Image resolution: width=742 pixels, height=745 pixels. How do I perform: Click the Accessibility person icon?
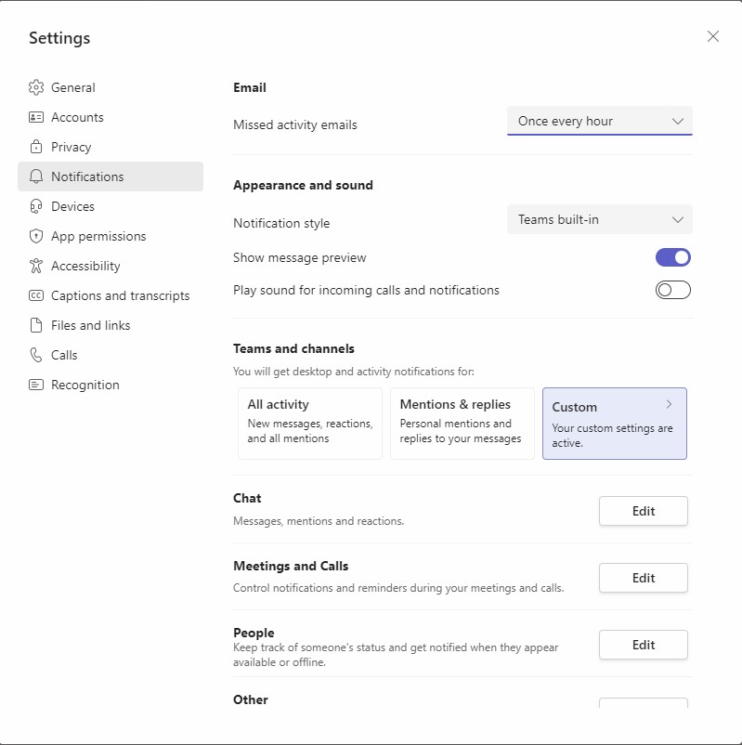pos(36,266)
